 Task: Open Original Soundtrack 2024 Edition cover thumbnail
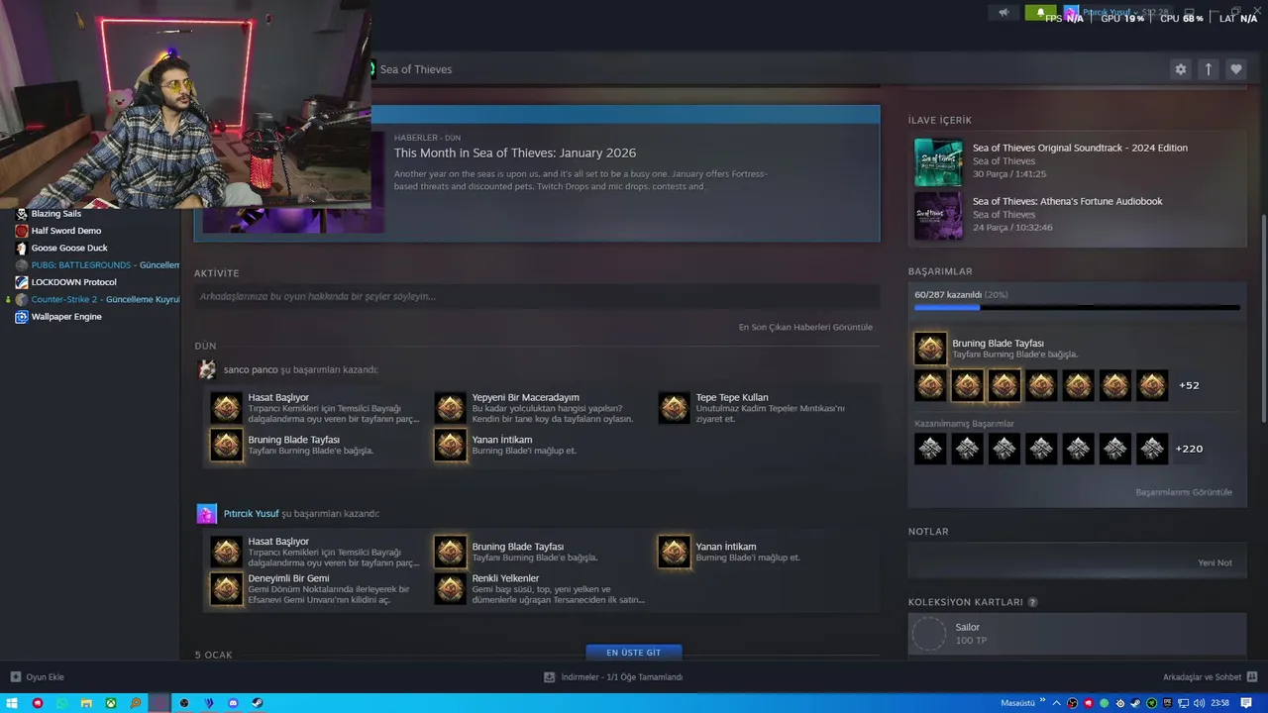[937, 162]
